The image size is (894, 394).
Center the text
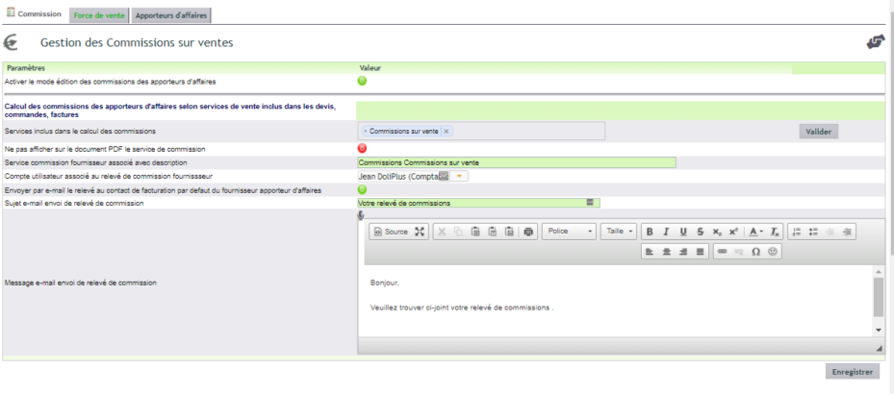tap(666, 251)
